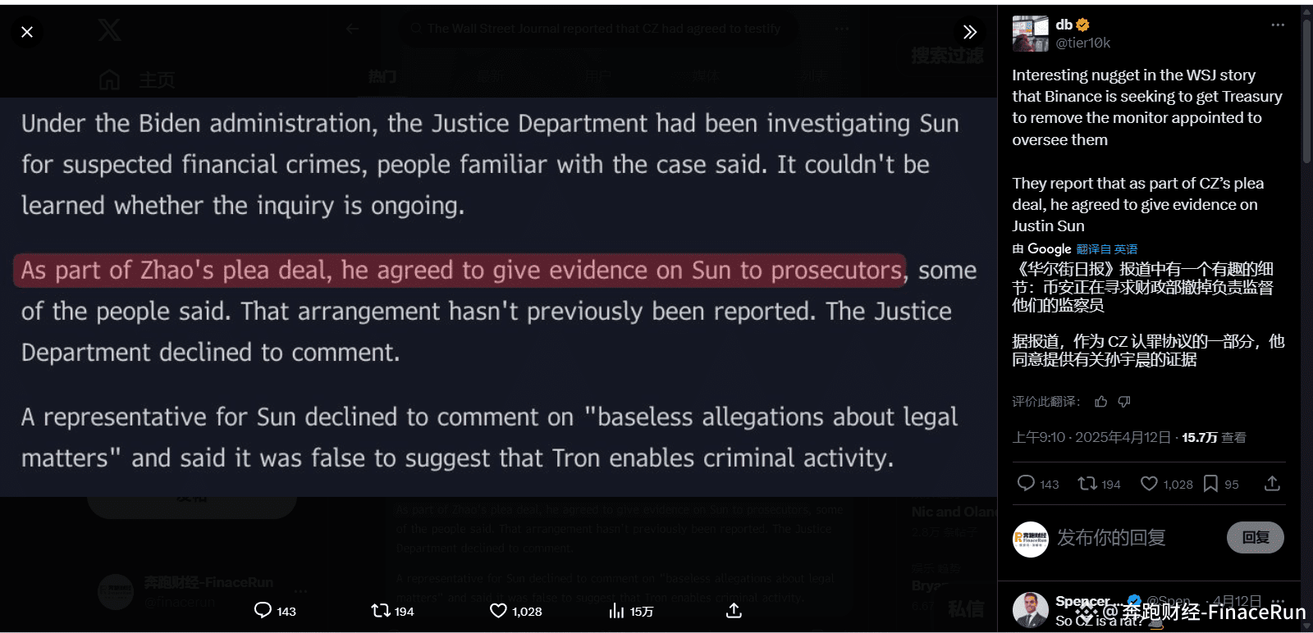1313x633 pixels.
Task: Rate translation with thumbs up icon
Action: pyautogui.click(x=1101, y=401)
